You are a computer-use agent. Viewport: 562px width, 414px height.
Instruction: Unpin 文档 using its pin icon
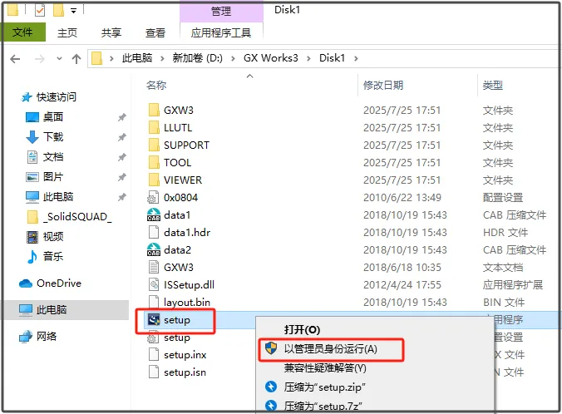coord(122,157)
